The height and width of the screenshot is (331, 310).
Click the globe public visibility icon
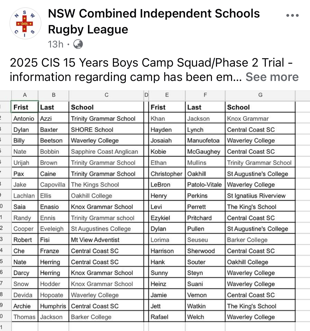pos(78,44)
